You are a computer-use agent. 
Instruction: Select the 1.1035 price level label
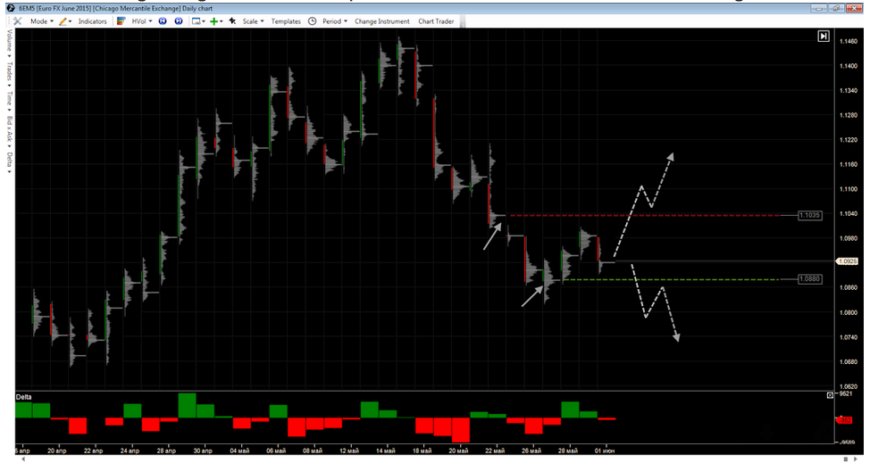tap(810, 215)
